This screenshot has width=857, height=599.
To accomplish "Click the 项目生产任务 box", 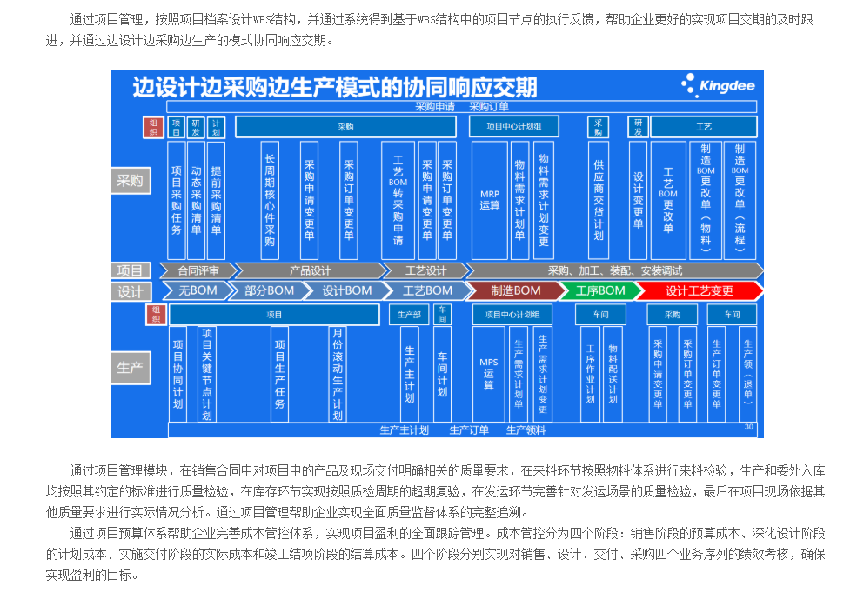I will click(x=280, y=374).
